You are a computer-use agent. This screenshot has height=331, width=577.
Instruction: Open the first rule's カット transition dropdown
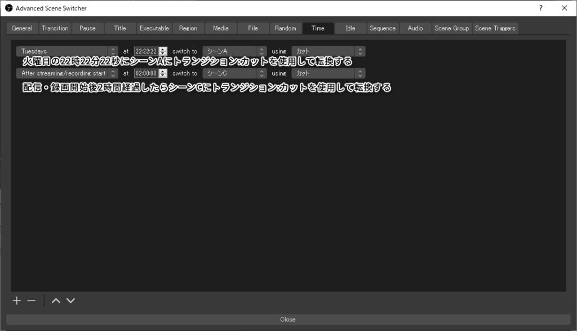(x=359, y=51)
